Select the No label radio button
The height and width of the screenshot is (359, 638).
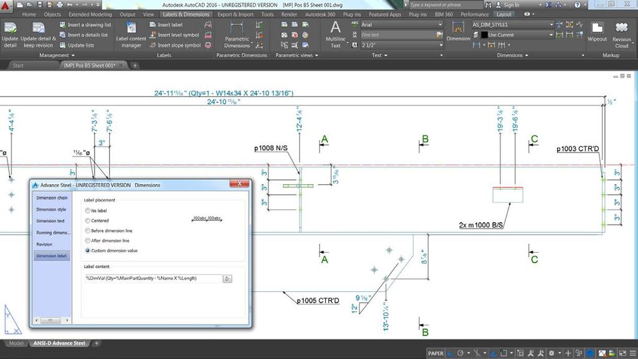[x=87, y=211]
